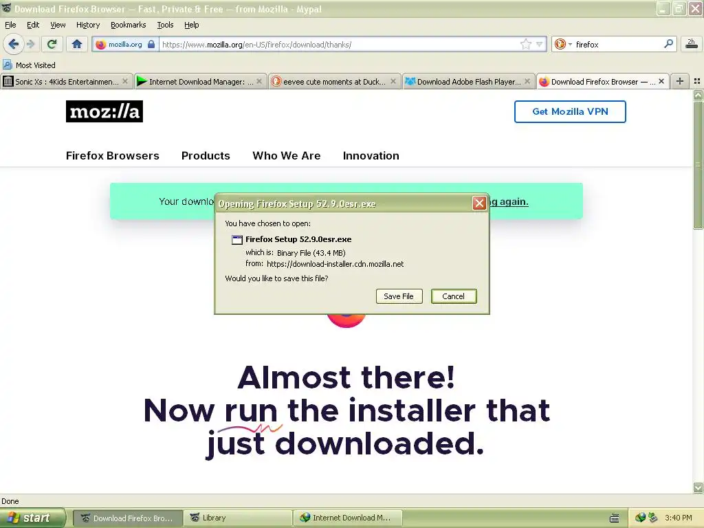Click the mozilla.org site identity badge
Viewport: 704px width, 528px height.
125,45
